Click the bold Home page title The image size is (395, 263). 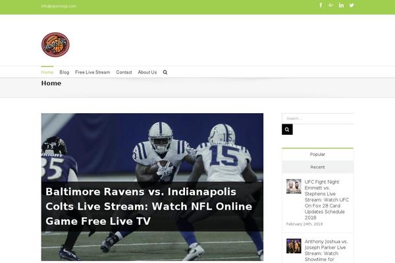51,84
